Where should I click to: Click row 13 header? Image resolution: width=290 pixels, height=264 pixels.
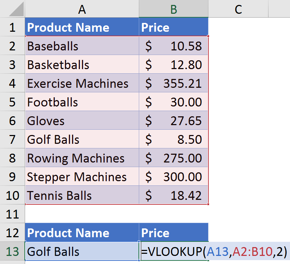[x=12, y=252]
